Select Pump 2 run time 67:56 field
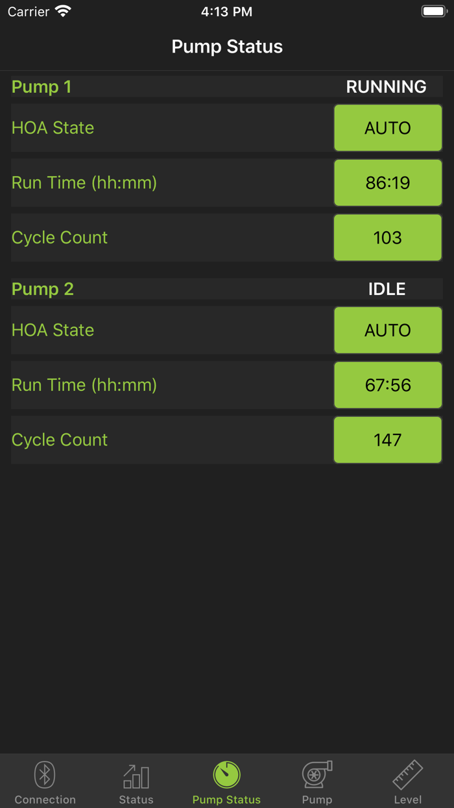454x808 pixels. (x=388, y=385)
